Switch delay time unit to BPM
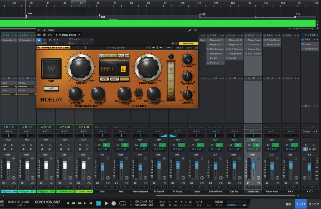This screenshot has width=321, height=209. point(104,79)
